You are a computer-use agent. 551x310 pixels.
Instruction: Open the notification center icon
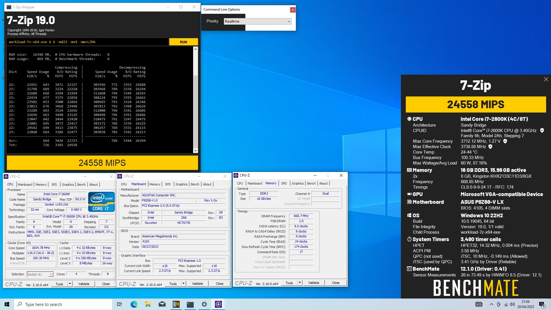[542, 305]
